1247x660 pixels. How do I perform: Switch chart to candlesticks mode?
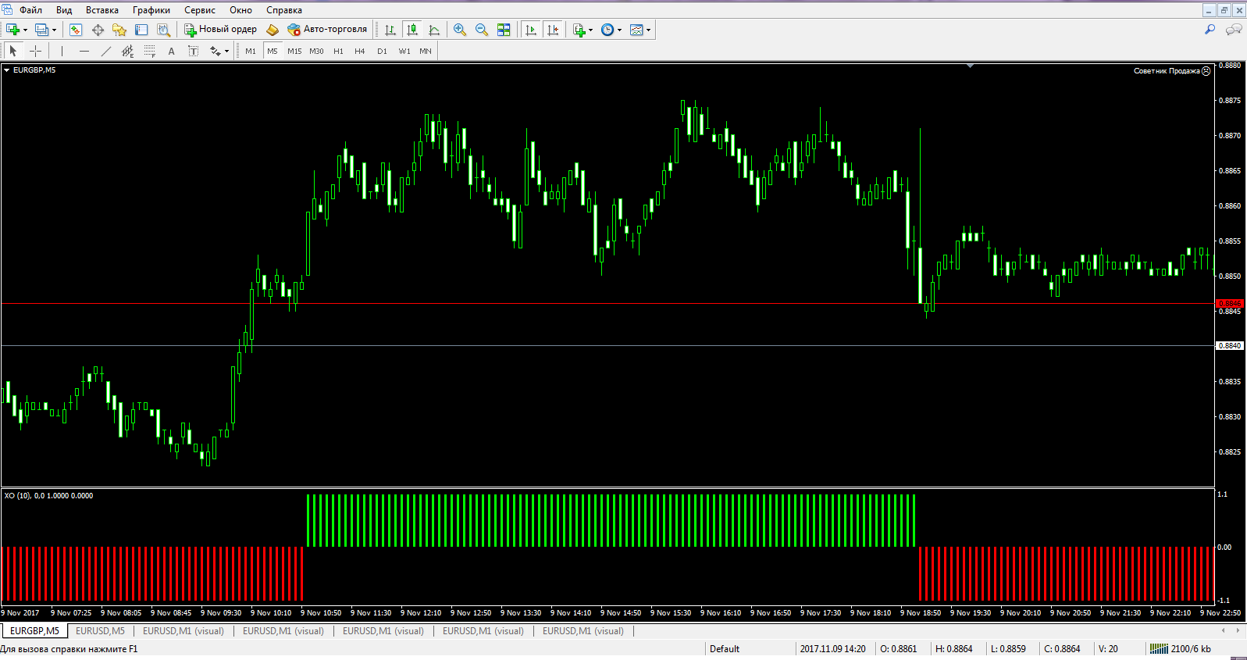[412, 30]
